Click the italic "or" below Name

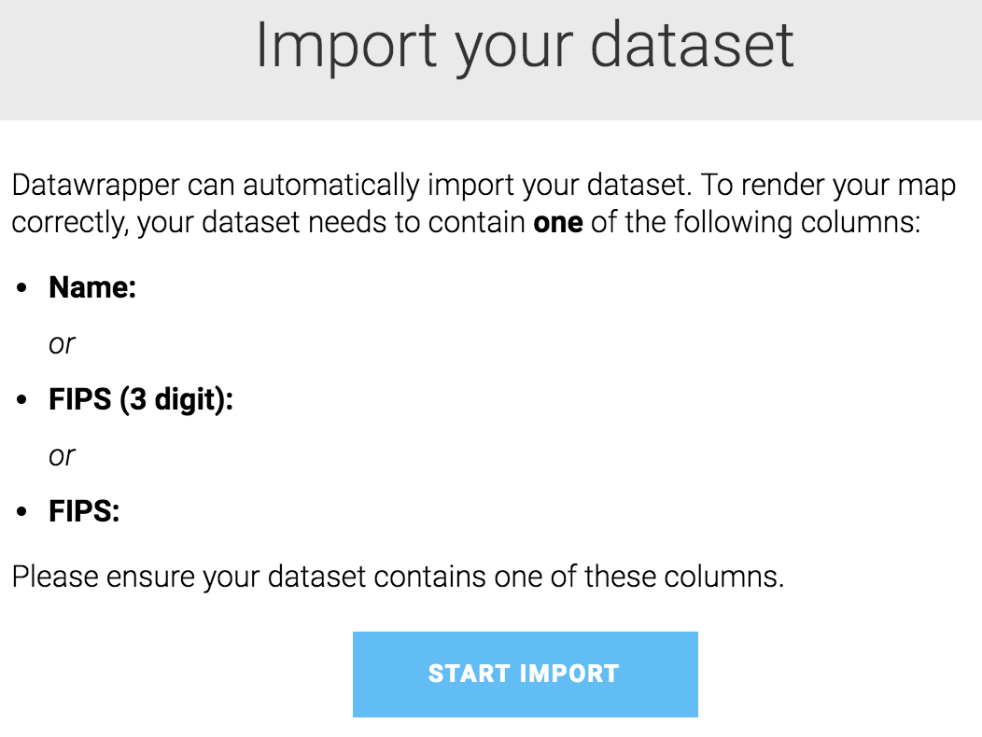62,344
